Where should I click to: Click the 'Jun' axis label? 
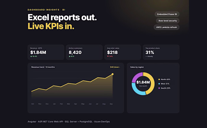click(90, 104)
